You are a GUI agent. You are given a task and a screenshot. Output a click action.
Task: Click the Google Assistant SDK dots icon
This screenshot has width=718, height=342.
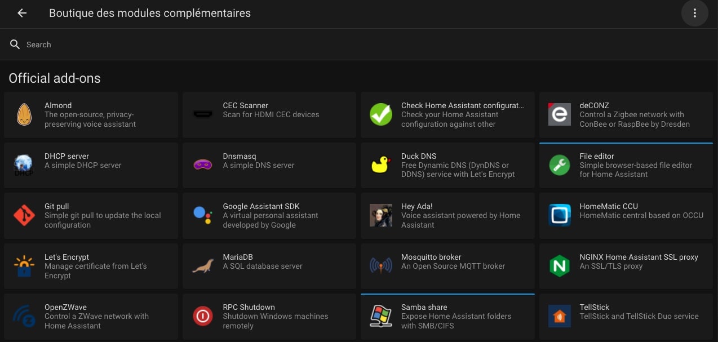click(x=202, y=215)
